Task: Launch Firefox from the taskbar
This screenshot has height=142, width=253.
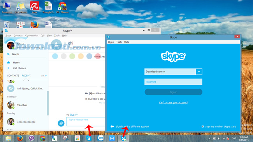Action: pos(20,138)
